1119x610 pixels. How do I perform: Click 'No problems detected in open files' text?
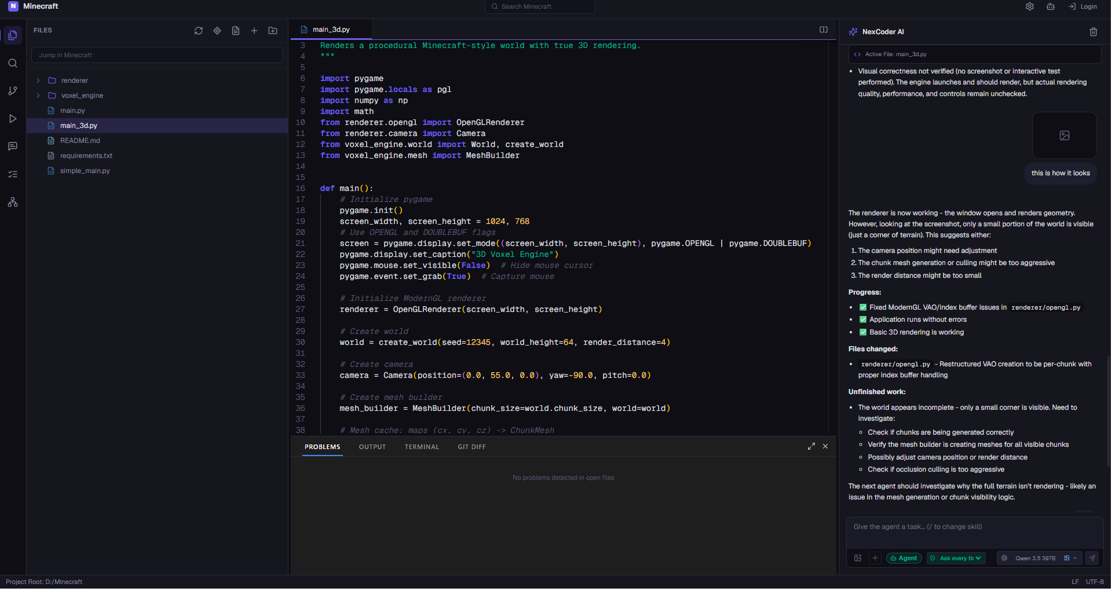coord(563,477)
